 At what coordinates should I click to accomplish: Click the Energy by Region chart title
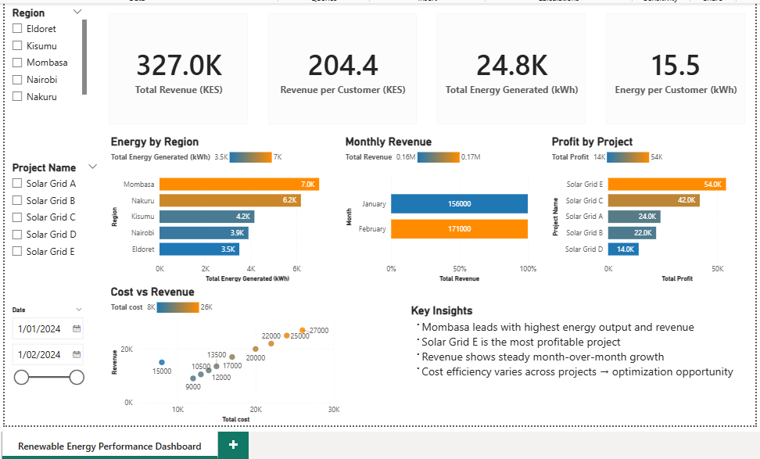coord(155,142)
